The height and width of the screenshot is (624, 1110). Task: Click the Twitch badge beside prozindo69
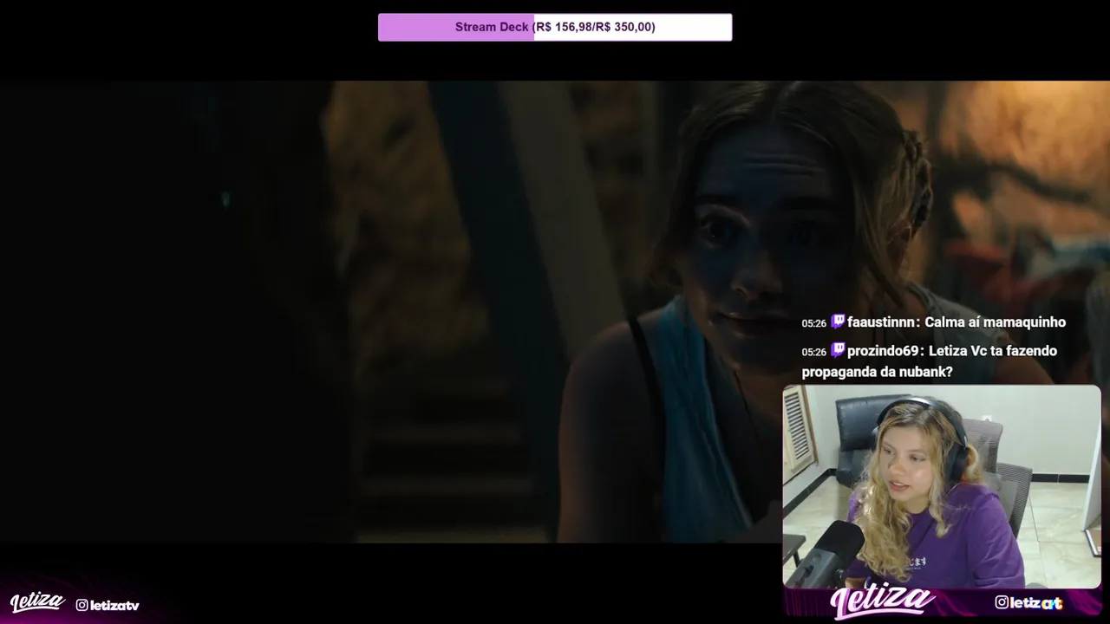coord(838,350)
